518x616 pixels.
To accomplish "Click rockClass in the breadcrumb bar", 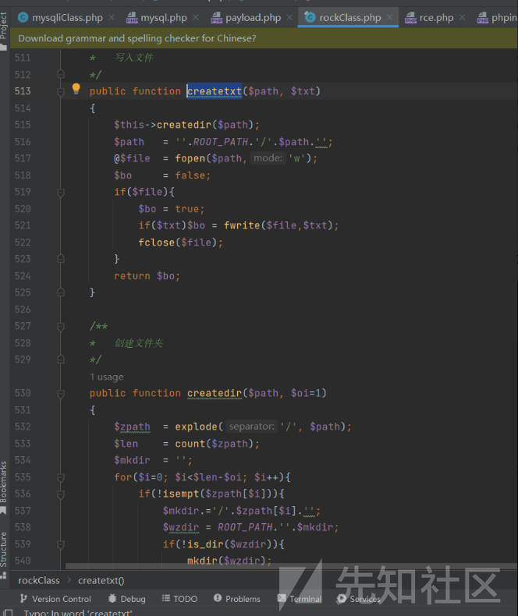I will pyautogui.click(x=39, y=580).
